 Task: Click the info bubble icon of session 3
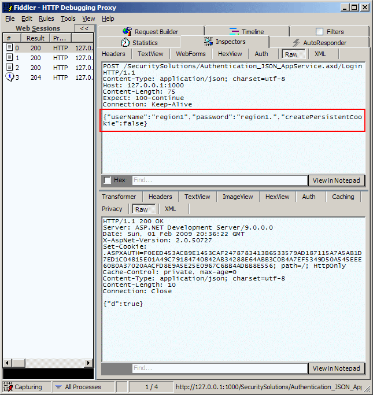[10, 77]
